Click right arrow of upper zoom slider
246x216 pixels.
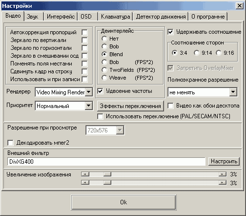coord(223,174)
